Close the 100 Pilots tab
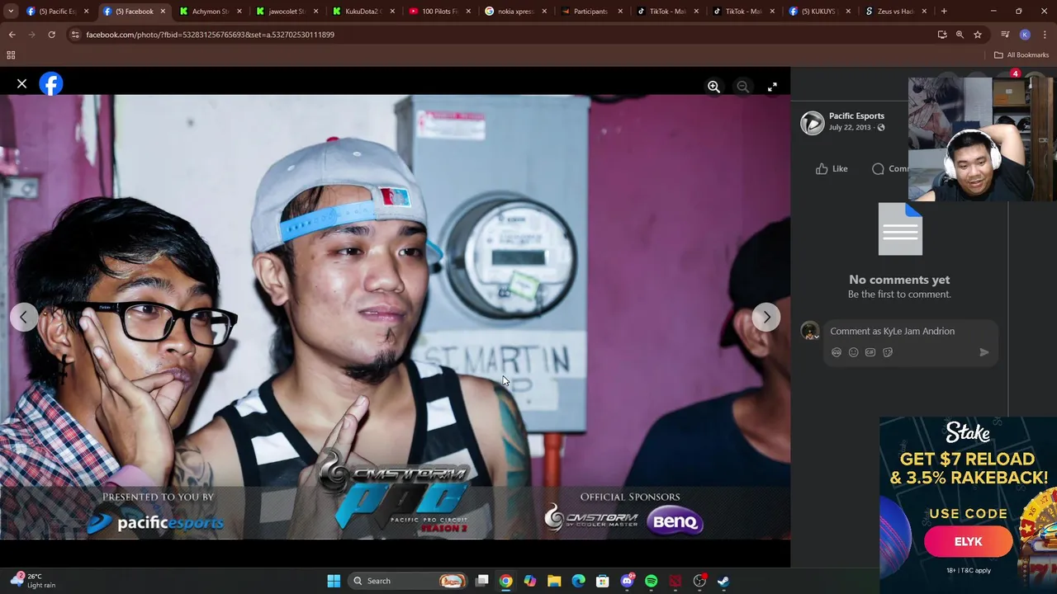 (468, 12)
